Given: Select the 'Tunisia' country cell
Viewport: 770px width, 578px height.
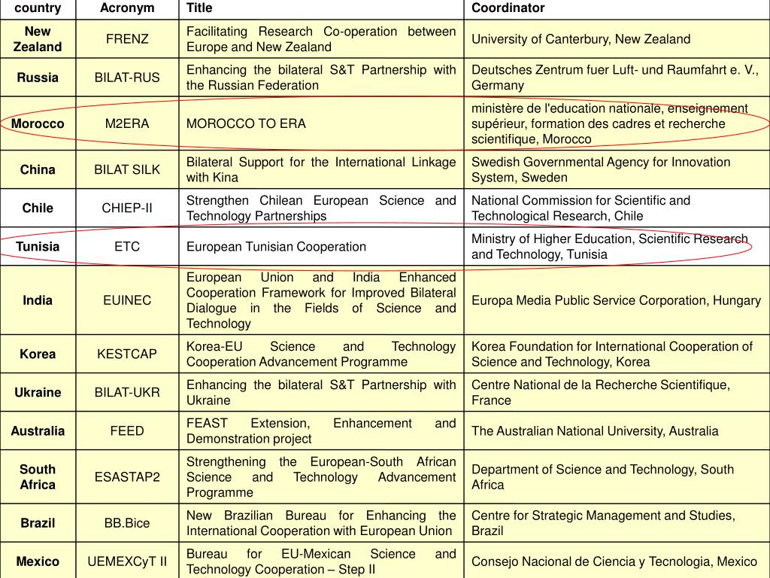Looking at the screenshot, I should pos(38,246).
